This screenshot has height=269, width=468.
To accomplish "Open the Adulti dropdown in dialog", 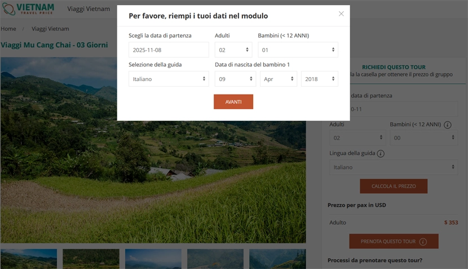I will pos(233,50).
